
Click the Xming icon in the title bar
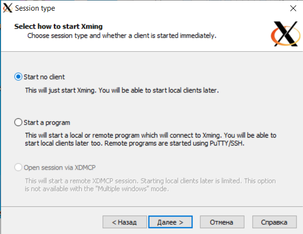point(7,8)
